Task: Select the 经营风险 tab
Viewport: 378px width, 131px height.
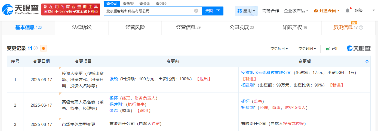Action: coord(135,27)
